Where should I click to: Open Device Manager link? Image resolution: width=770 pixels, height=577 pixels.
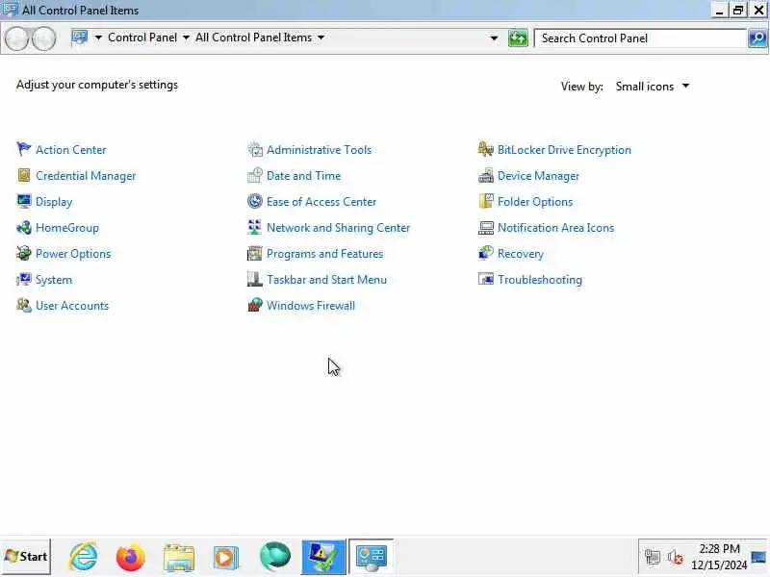tap(538, 176)
